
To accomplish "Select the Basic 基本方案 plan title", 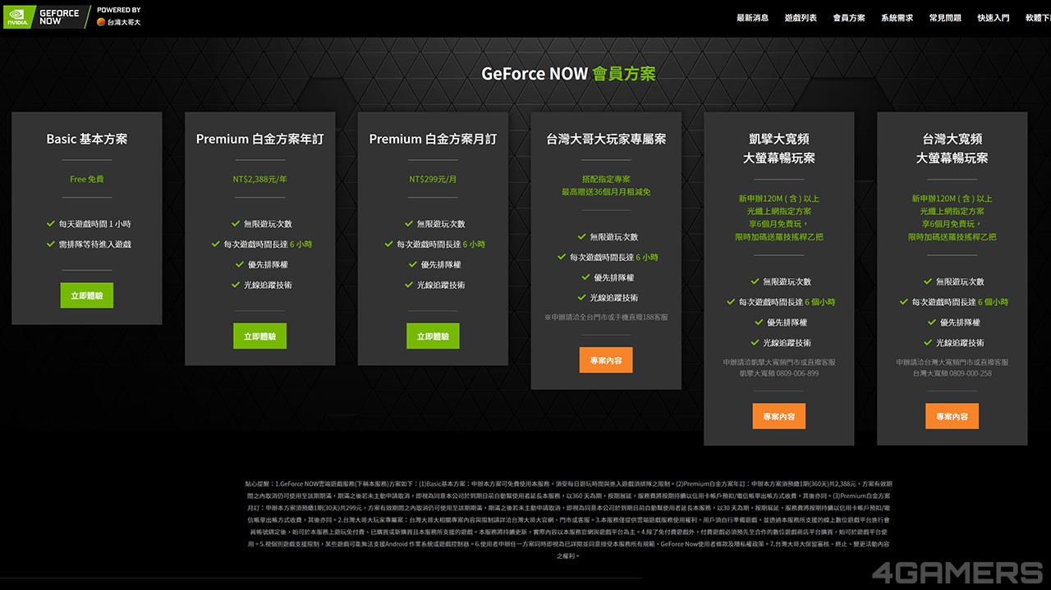I will point(87,139).
